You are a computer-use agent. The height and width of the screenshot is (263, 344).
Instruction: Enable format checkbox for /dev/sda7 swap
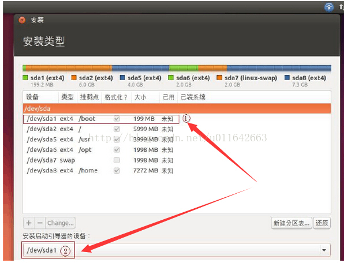(x=117, y=160)
